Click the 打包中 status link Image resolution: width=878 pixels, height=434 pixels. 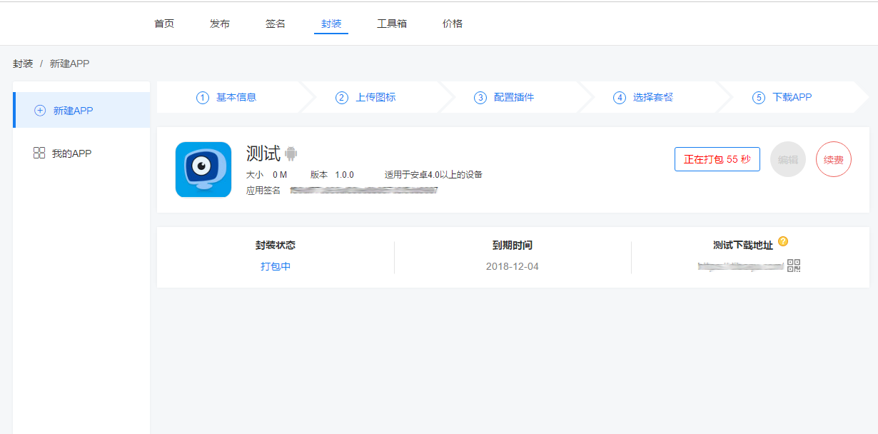tap(276, 266)
